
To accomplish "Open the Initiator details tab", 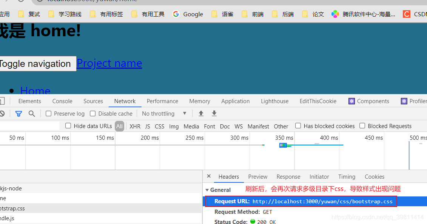I will (319, 176).
